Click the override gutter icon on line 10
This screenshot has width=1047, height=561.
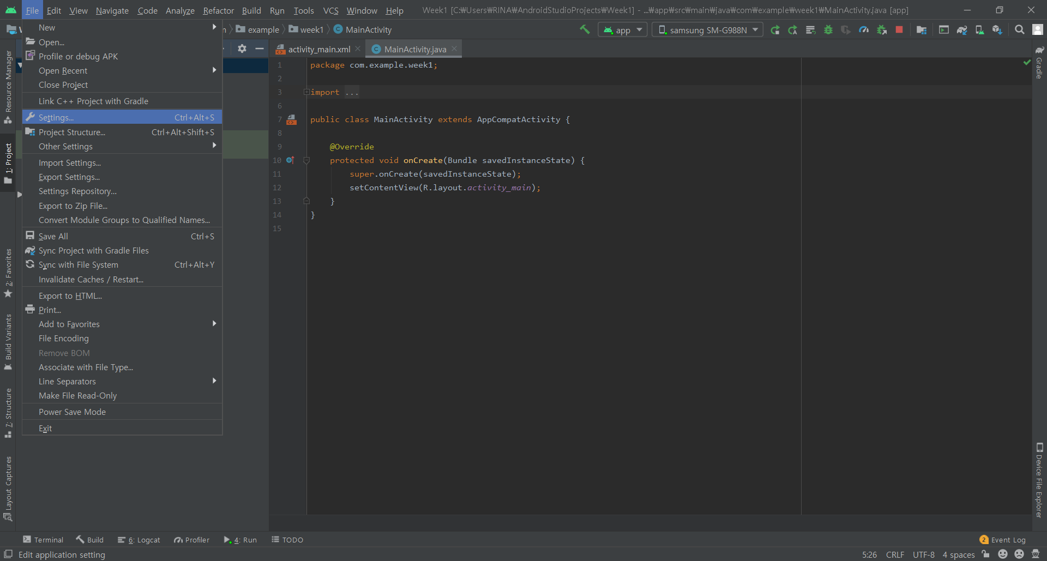pyautogui.click(x=290, y=160)
